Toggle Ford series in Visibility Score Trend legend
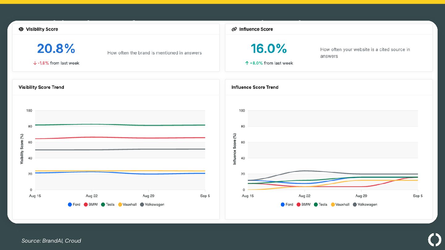Viewport: 445px width, 250px height. point(74,205)
